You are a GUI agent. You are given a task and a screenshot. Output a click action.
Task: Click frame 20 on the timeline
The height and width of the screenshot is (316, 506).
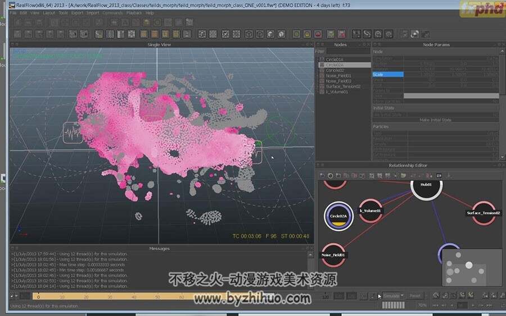(86, 297)
